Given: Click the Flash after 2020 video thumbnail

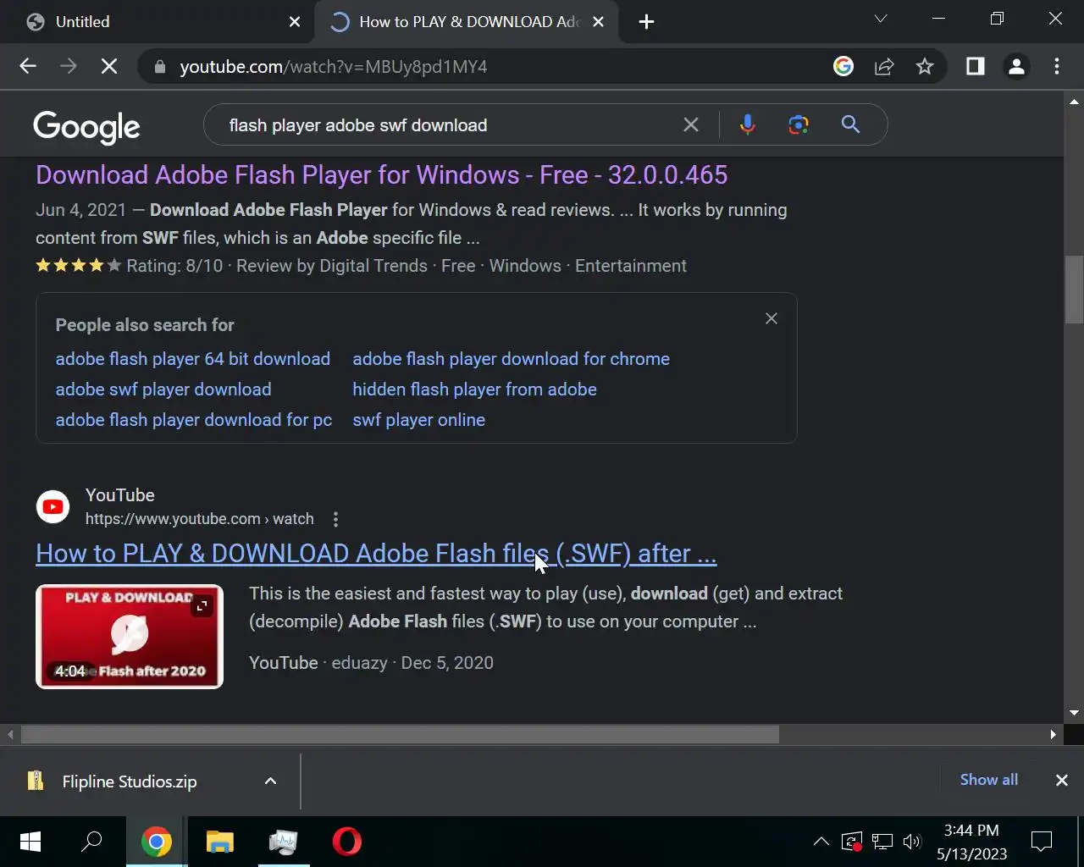Looking at the screenshot, I should coord(130,637).
